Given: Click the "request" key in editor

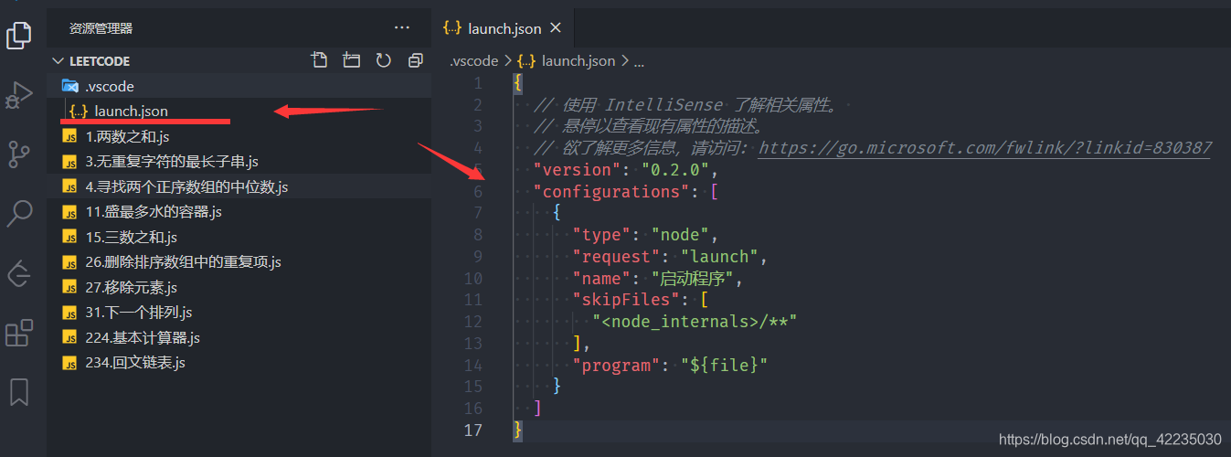Looking at the screenshot, I should point(617,257).
